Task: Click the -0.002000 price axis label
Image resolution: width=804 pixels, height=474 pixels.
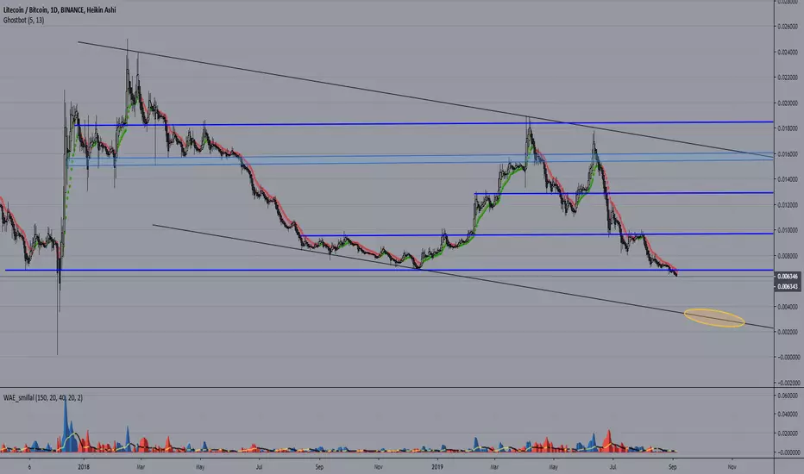Action: 787,383
